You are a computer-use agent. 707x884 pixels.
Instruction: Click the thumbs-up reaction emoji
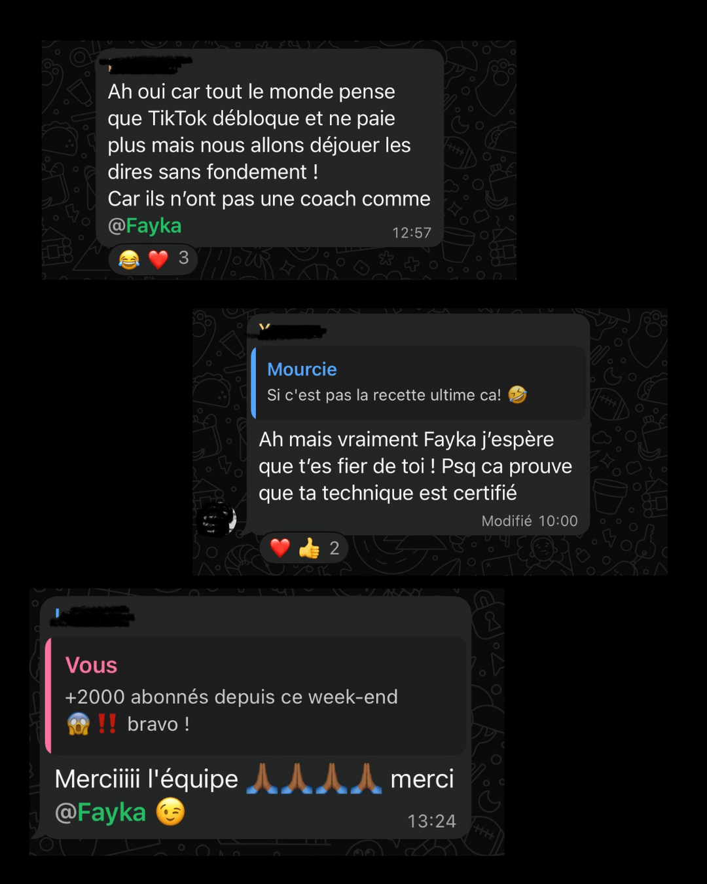309,548
